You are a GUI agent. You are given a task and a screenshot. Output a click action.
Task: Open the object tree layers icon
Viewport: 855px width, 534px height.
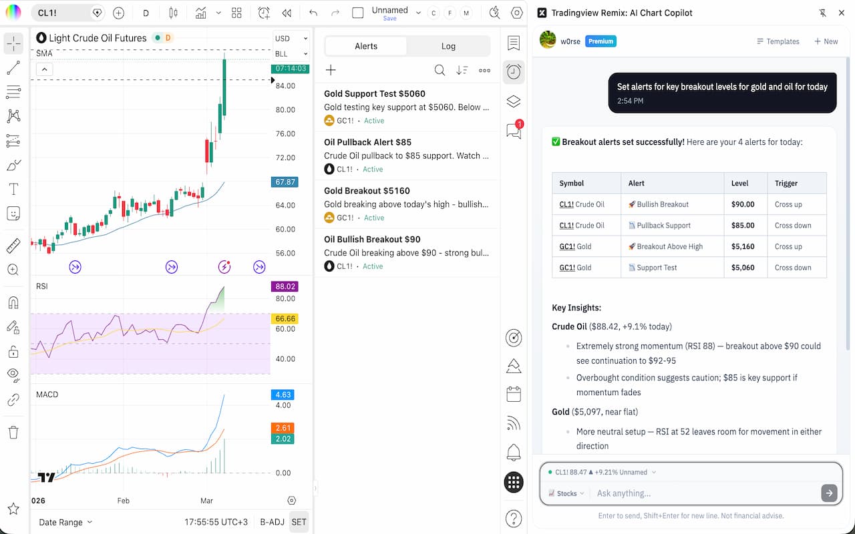click(514, 101)
